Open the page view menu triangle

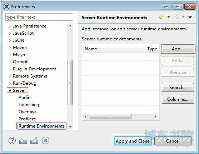click(190, 17)
